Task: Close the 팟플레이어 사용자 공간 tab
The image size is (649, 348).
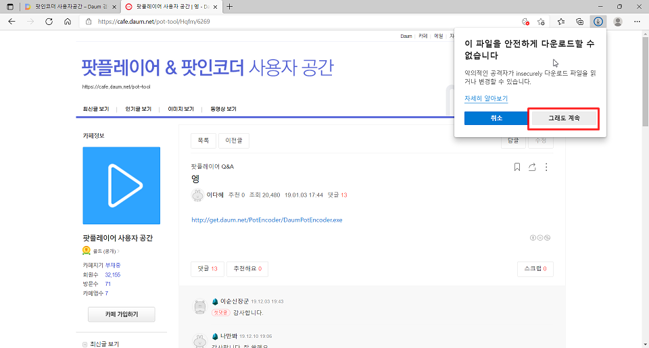Action: [215, 7]
